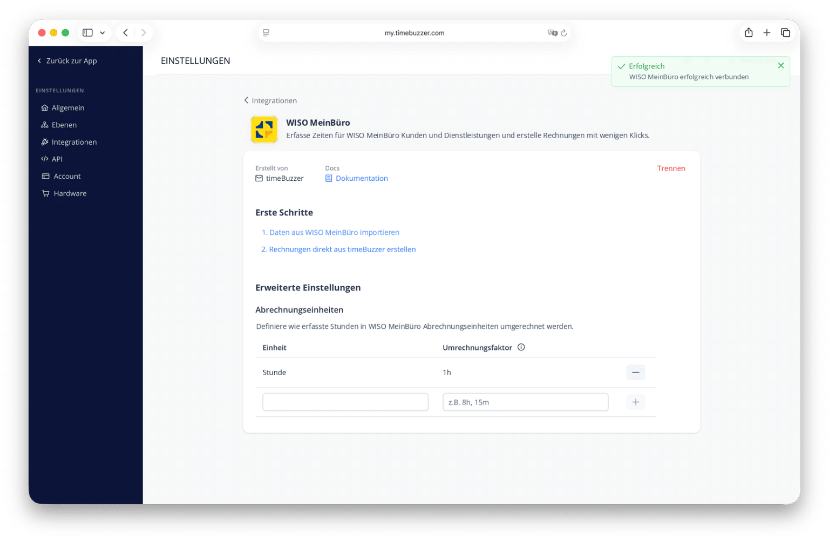Add a new unit with plus button
Viewport: 829px width, 542px height.
635,402
